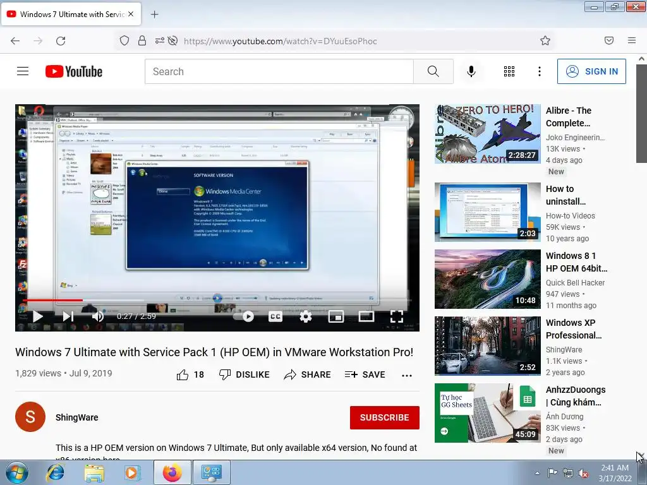Viewport: 647px width, 485px height.
Task: Open the YouTube guide hamburger menu
Action: [23, 71]
